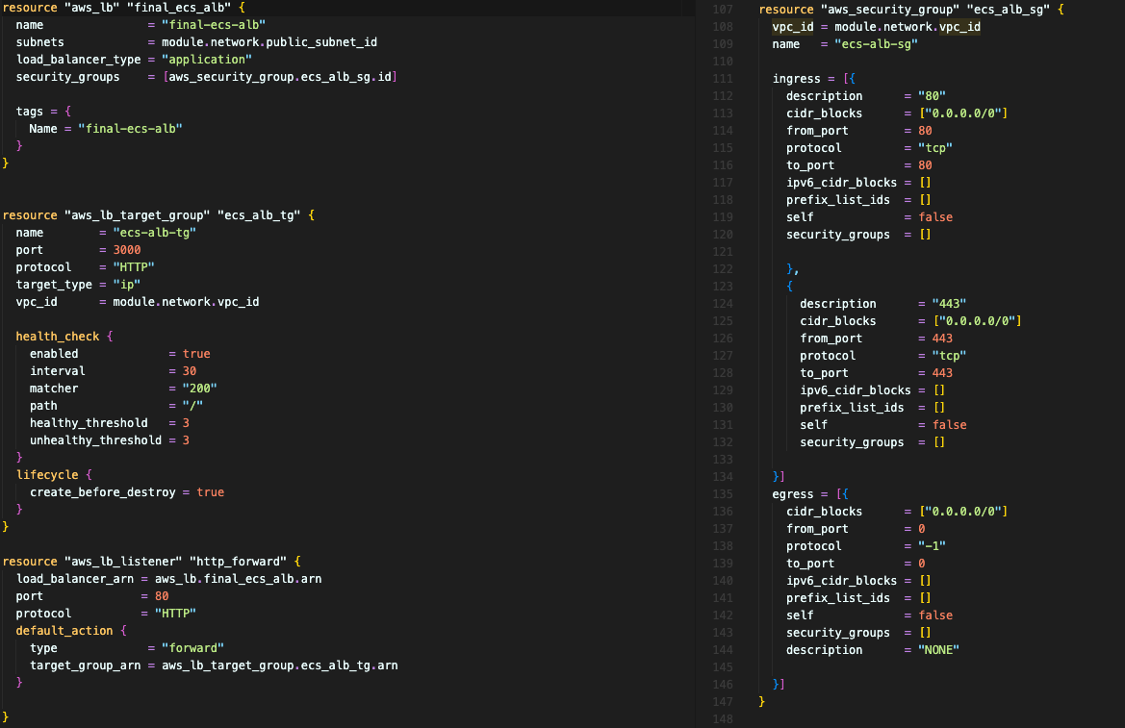Viewport: 1125px width, 728px height.
Task: Click the aws_lb.final_ecs_alb.arn reference
Action: click(x=239, y=579)
